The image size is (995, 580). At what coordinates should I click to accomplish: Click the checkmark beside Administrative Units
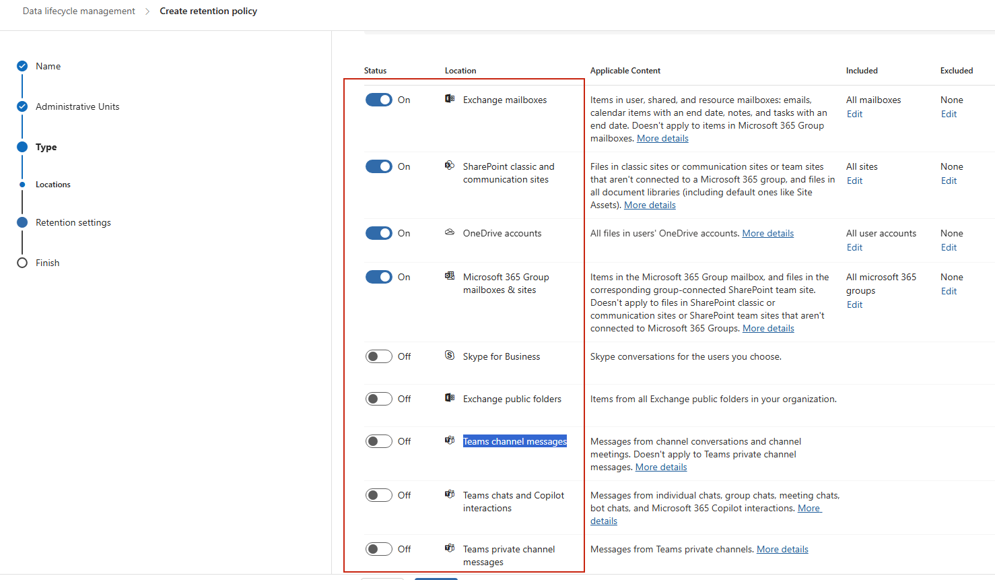[x=22, y=106]
